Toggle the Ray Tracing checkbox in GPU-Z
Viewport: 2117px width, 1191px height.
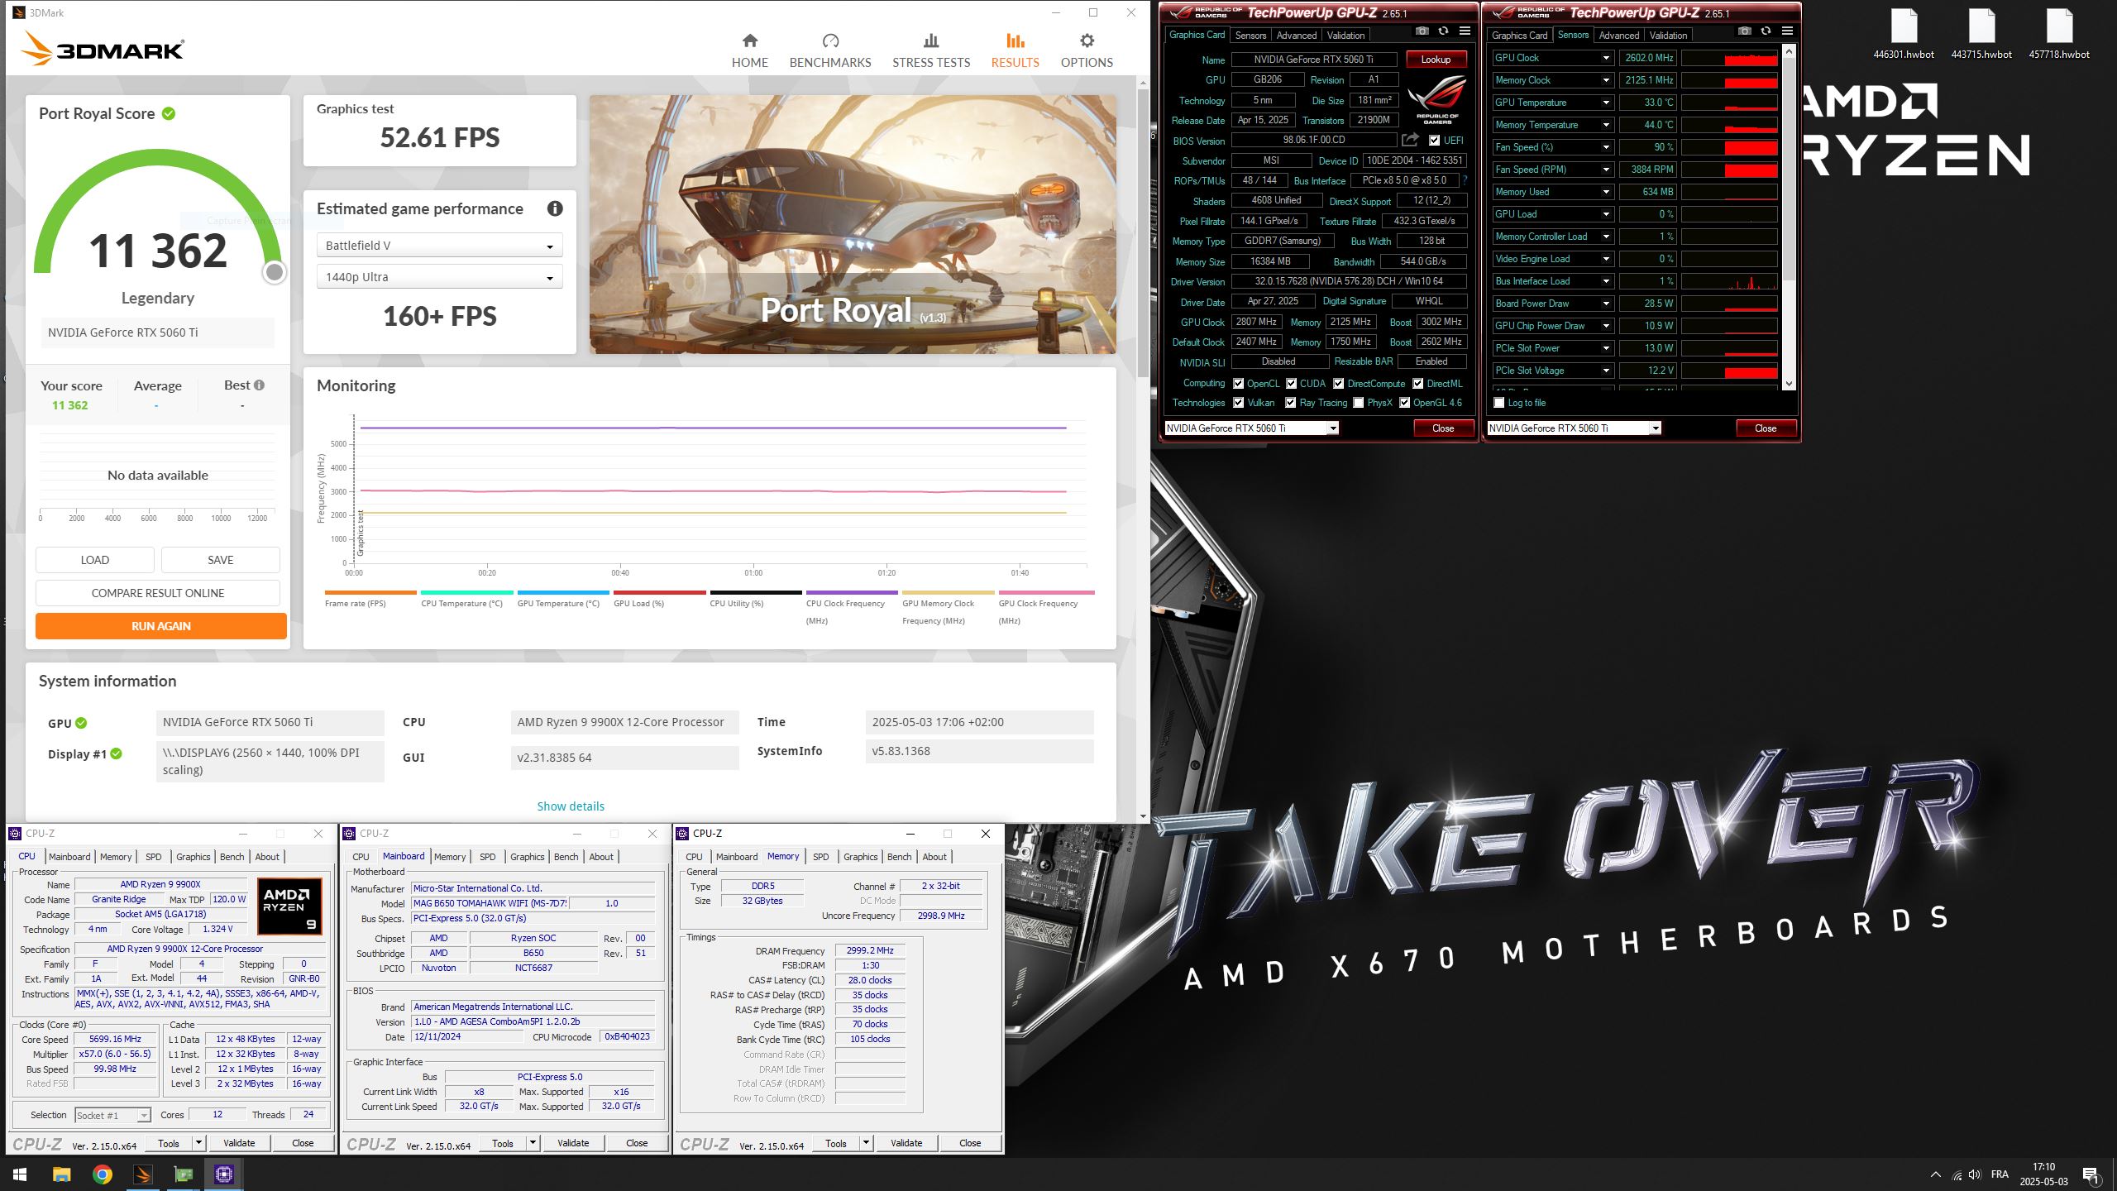(x=1290, y=403)
